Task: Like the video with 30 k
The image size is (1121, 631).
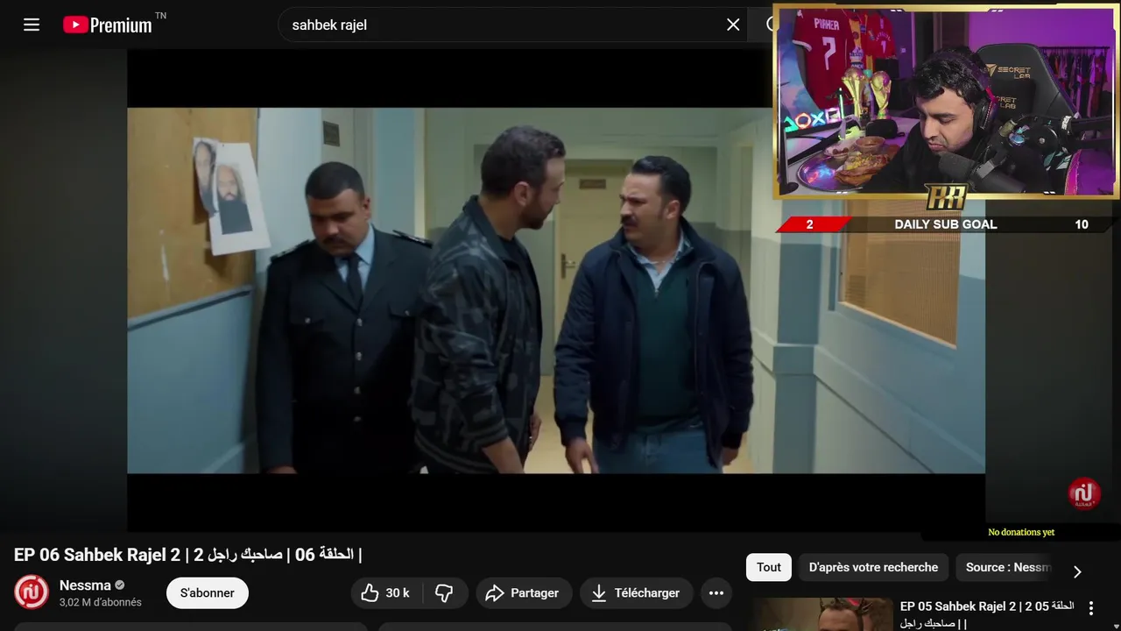Action: (386, 593)
